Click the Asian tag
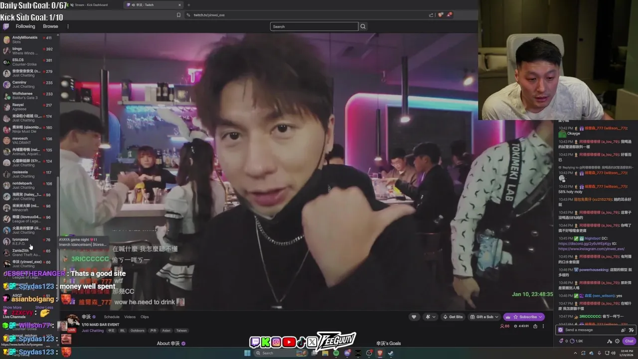This screenshot has height=359, width=638. 166,330
